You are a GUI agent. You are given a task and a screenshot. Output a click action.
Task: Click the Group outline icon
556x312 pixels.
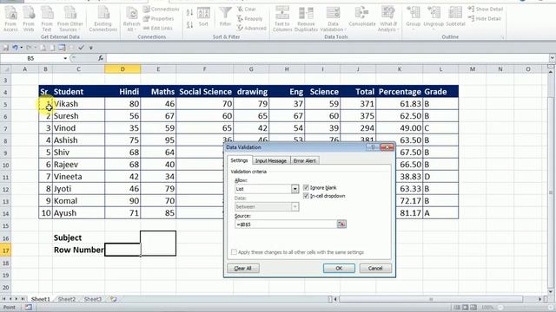pos(414,17)
